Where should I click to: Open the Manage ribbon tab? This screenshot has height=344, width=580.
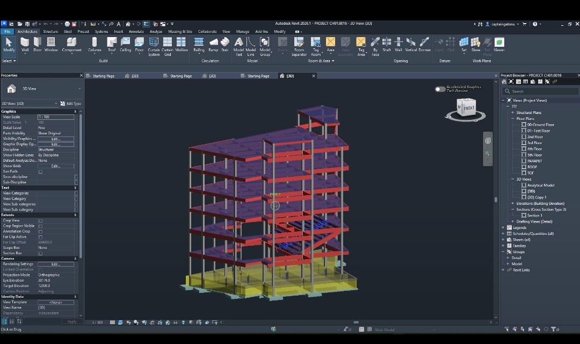[243, 32]
